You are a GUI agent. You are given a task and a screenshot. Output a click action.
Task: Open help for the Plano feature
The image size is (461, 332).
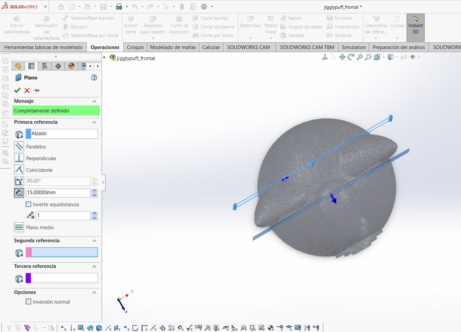(94, 77)
